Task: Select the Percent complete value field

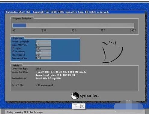Action: [43, 42]
